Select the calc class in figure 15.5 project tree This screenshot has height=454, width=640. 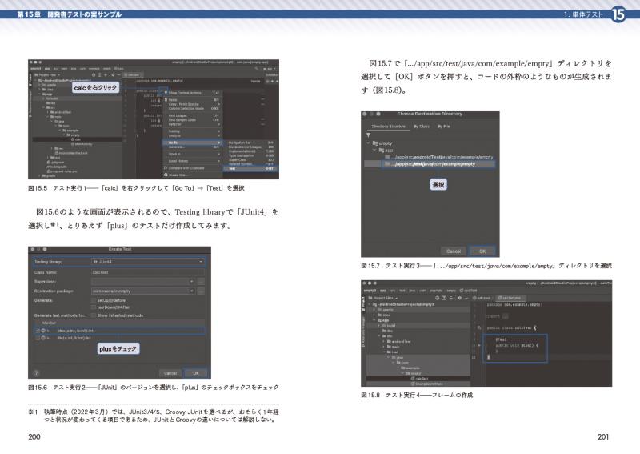tap(76, 139)
